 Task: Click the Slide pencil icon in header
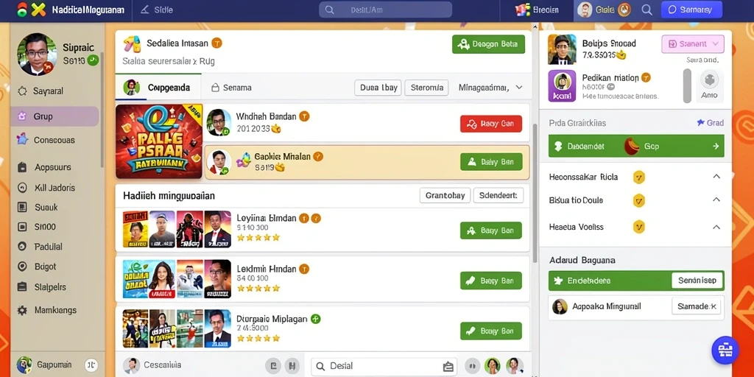pyautogui.click(x=144, y=10)
